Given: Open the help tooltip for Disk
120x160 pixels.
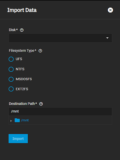Looking at the screenshot, I should pos(22,30).
